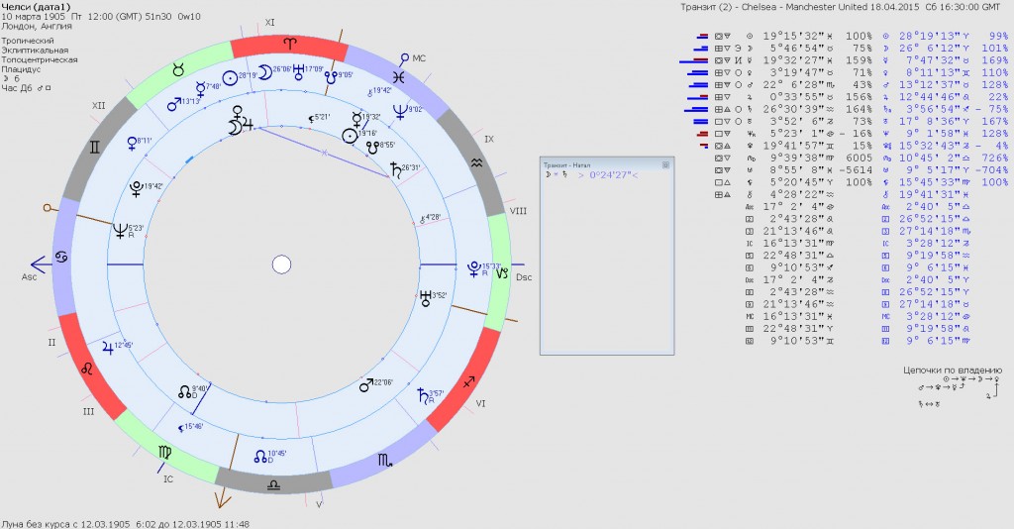Click transit Mars glyph at 13°13'
The image size is (1014, 529).
click(174, 103)
